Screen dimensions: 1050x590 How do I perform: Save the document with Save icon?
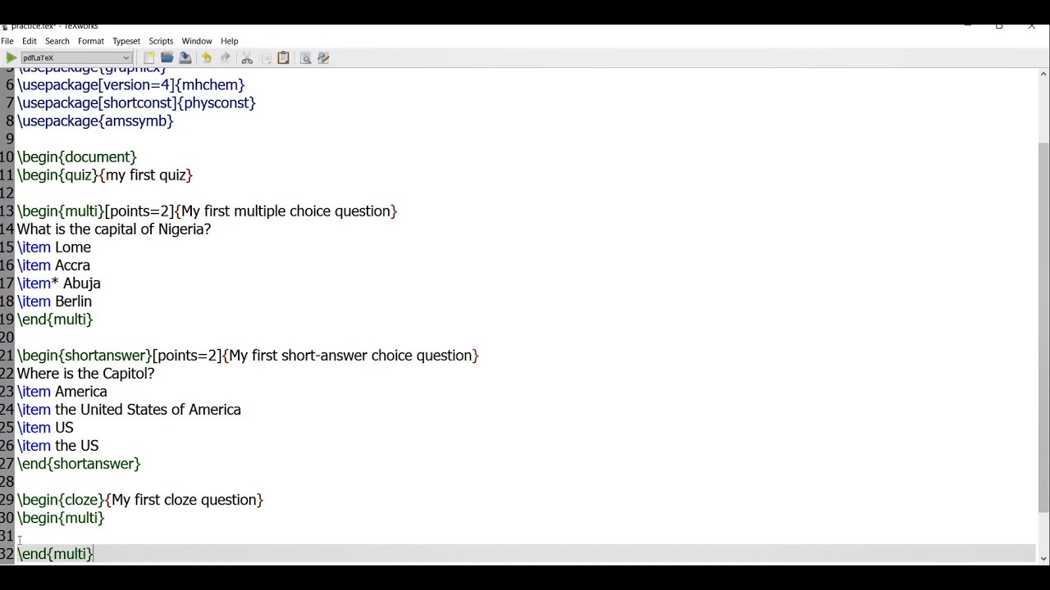pyautogui.click(x=185, y=58)
